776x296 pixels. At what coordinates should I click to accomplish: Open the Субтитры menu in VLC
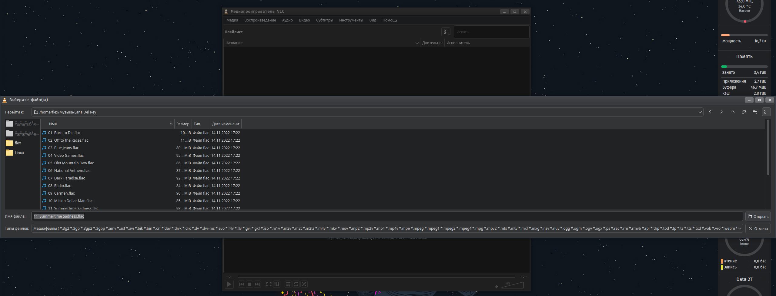tap(324, 20)
